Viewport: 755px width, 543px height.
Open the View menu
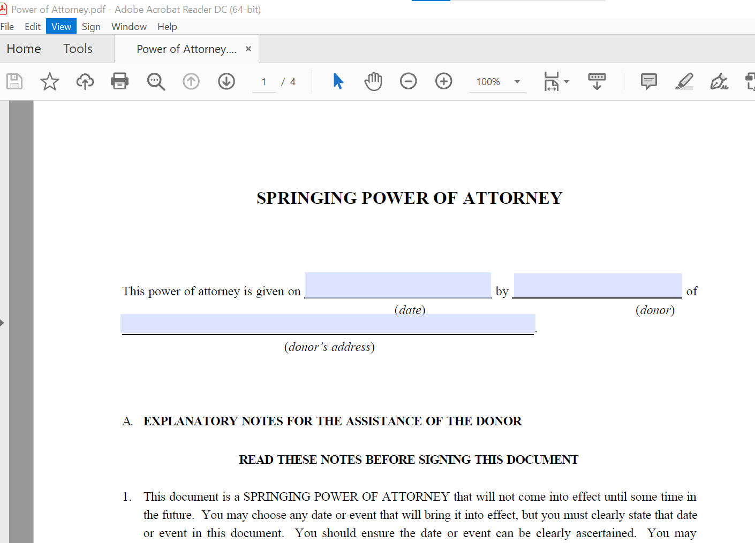61,26
